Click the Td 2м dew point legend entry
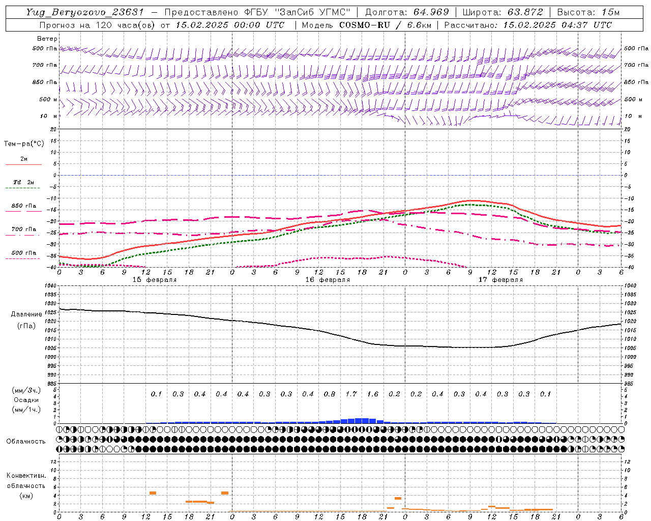The image size is (651, 521). pyautogui.click(x=23, y=182)
